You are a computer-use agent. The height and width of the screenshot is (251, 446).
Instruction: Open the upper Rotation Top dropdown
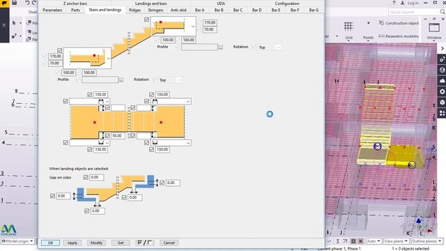pyautogui.click(x=279, y=47)
